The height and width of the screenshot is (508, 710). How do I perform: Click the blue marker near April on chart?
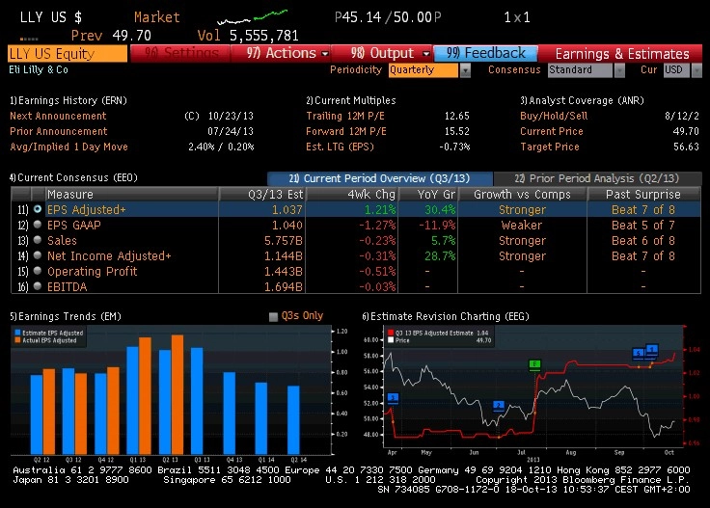pos(393,398)
